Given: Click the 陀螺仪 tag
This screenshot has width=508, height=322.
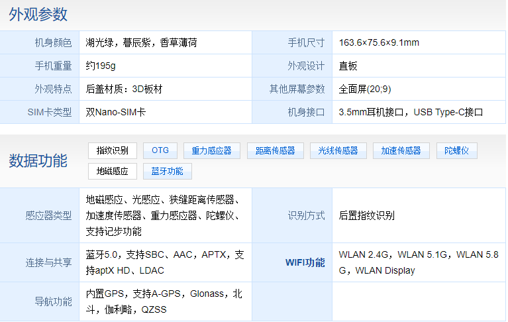Looking at the screenshot, I should (456, 150).
